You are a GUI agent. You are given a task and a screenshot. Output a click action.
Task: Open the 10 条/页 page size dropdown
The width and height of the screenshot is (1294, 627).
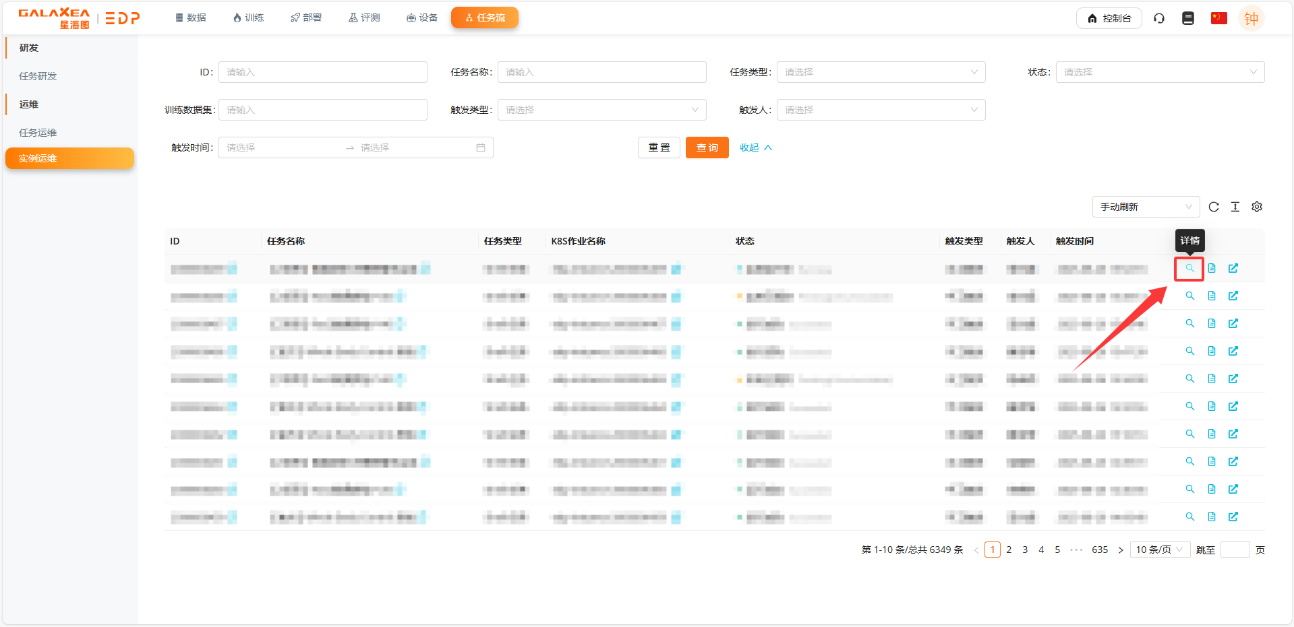[1159, 550]
